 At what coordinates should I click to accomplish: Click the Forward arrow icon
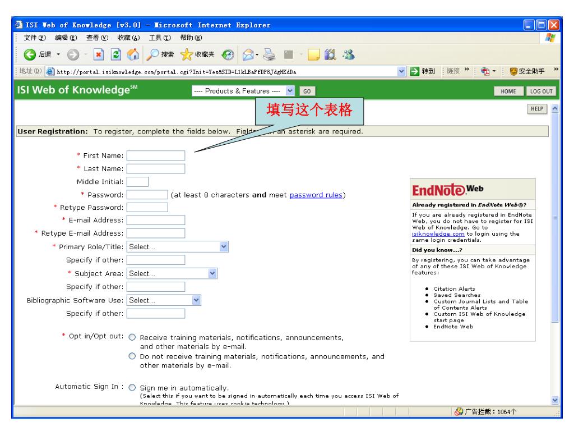tap(73, 54)
